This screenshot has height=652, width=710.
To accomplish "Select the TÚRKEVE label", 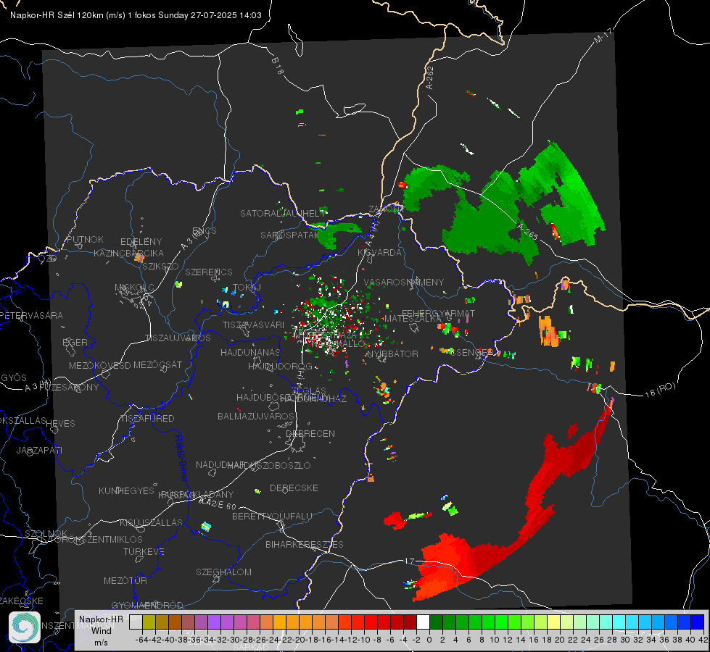I will pos(144,551).
